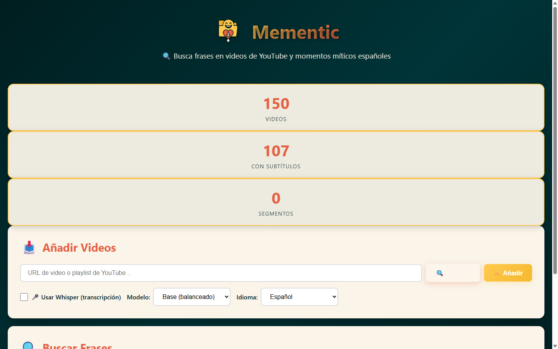Viewport: 558px width, 349px height.
Task: Click the inbox download icon next to Añadir Videos
Action: (x=29, y=247)
